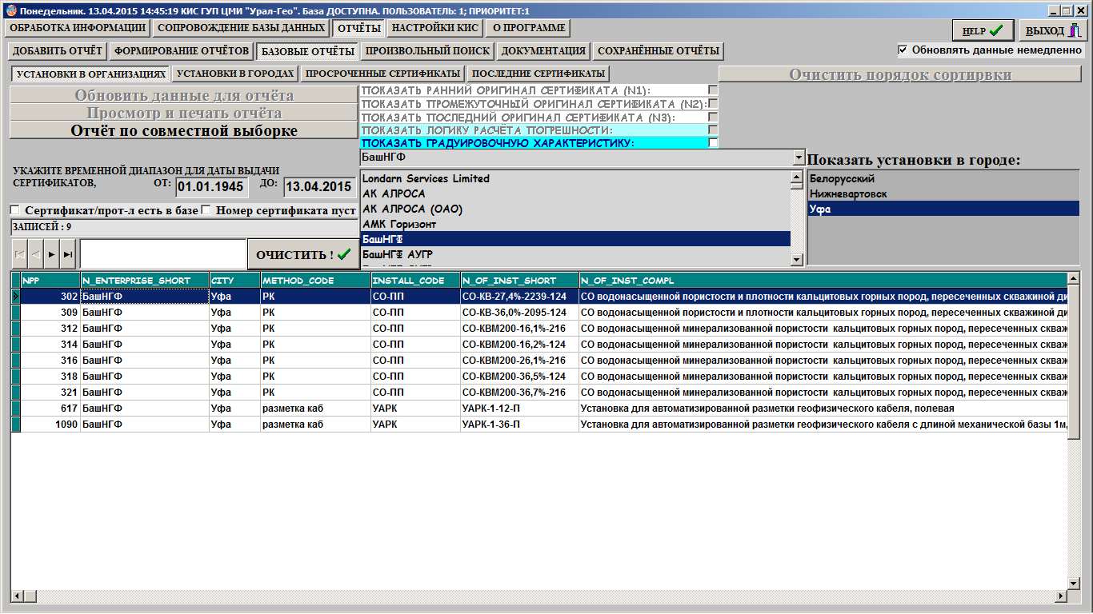The image size is (1093, 614).
Task: Select ПРОСРОЧЕННЫЕ СЕРТИФИКАТЫ sub-tab
Action: pyautogui.click(x=383, y=74)
